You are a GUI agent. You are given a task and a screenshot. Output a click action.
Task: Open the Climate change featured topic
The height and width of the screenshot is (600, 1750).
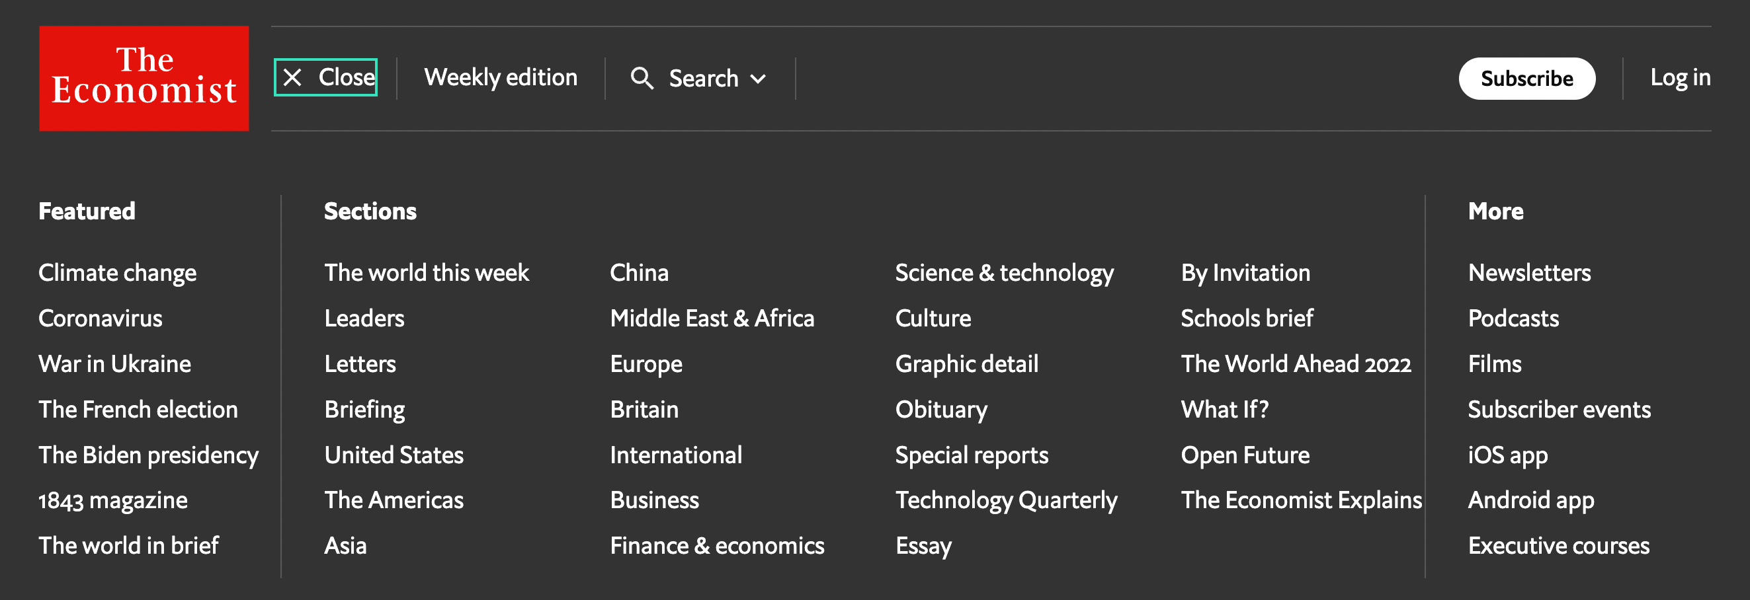coord(118,273)
